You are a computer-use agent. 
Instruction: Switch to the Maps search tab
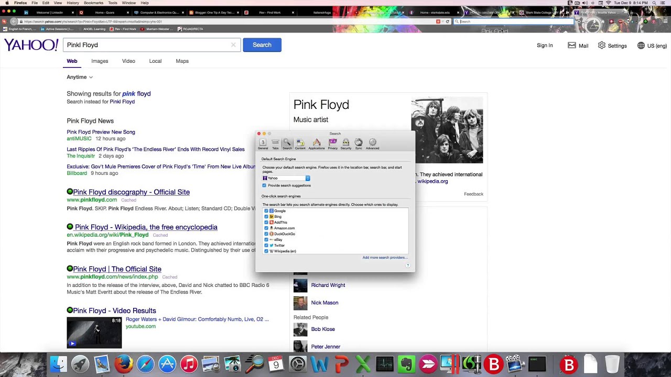point(182,61)
